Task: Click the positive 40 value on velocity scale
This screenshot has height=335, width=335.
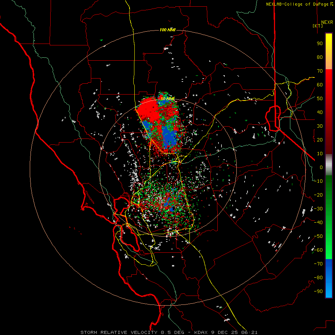Action: 320,112
